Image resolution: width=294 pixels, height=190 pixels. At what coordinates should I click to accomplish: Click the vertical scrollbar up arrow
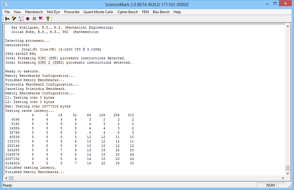click(288, 27)
